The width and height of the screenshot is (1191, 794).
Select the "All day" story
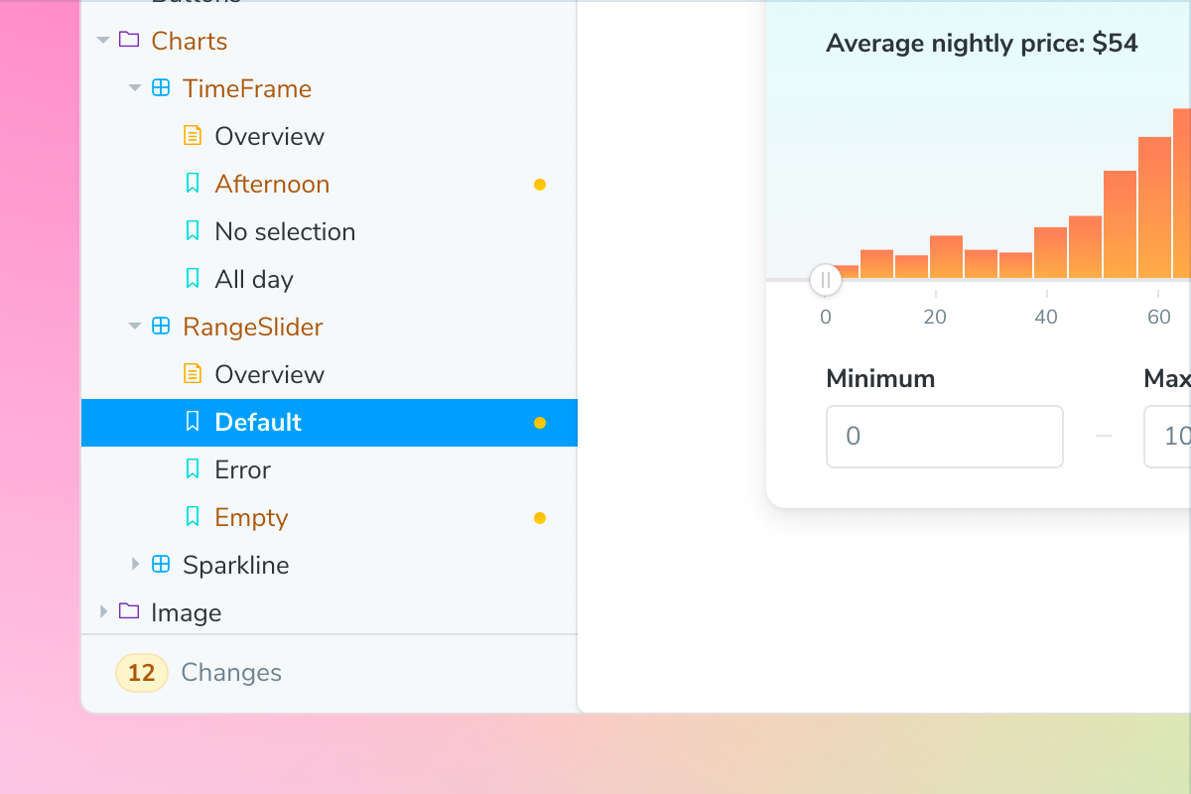(x=254, y=278)
